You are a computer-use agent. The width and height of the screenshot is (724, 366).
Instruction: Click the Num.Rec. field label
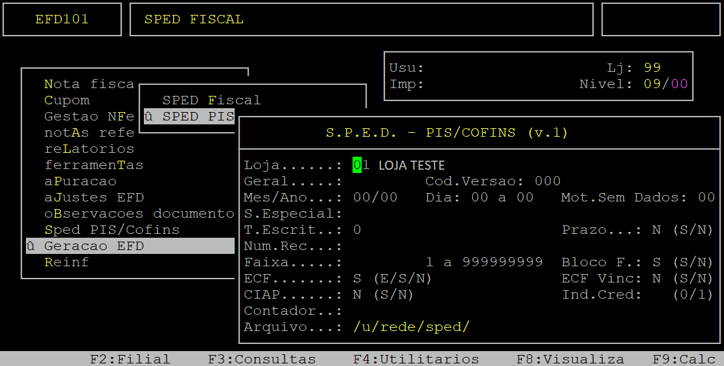(x=293, y=246)
